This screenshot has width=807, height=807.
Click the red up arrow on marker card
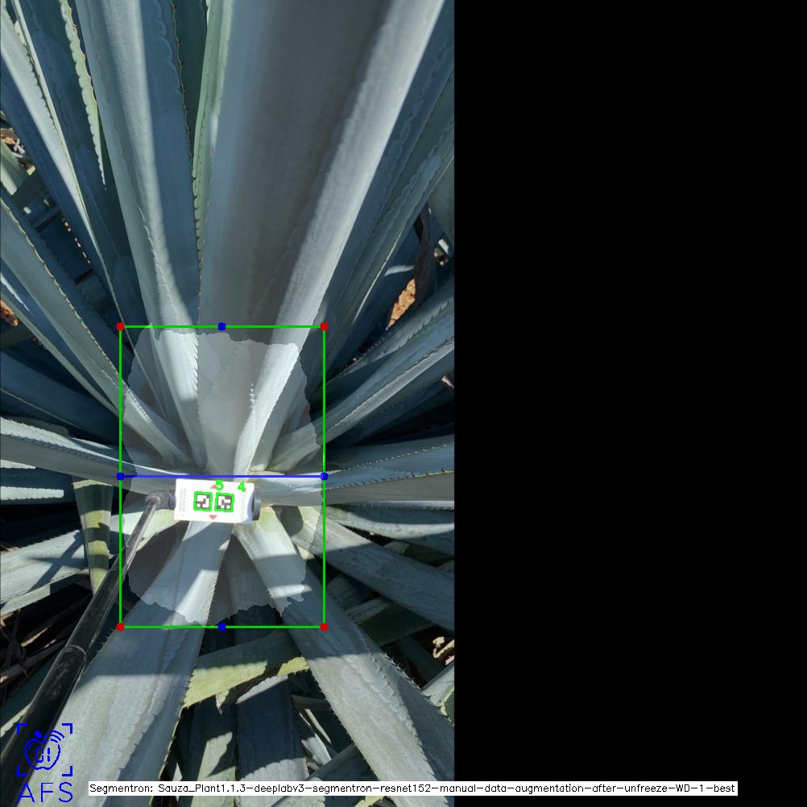point(214,488)
